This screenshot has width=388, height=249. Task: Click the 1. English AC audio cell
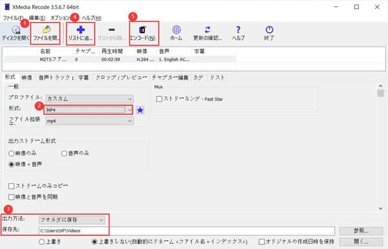(174, 60)
